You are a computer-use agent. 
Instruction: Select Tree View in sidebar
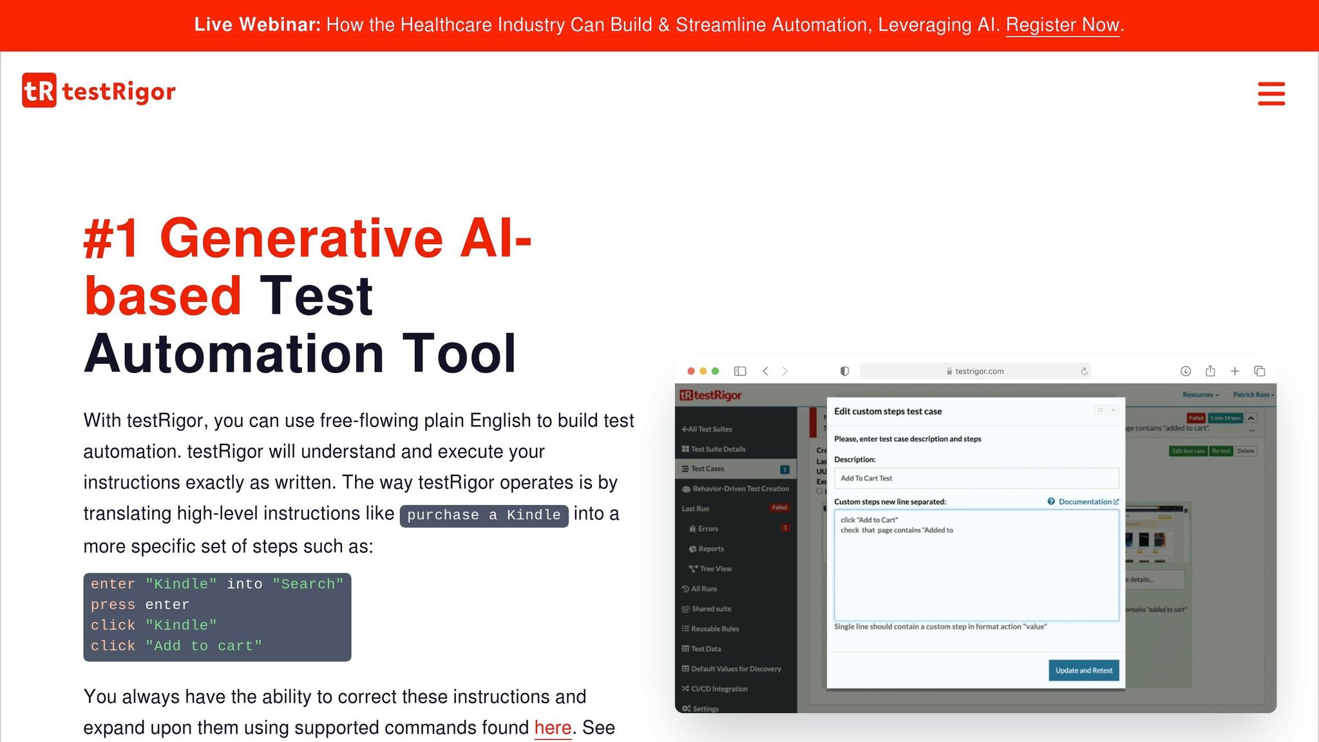pos(715,569)
